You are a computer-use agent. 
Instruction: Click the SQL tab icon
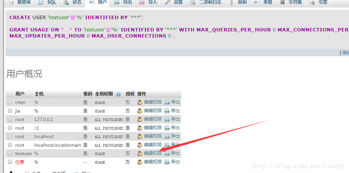coord(41,2)
